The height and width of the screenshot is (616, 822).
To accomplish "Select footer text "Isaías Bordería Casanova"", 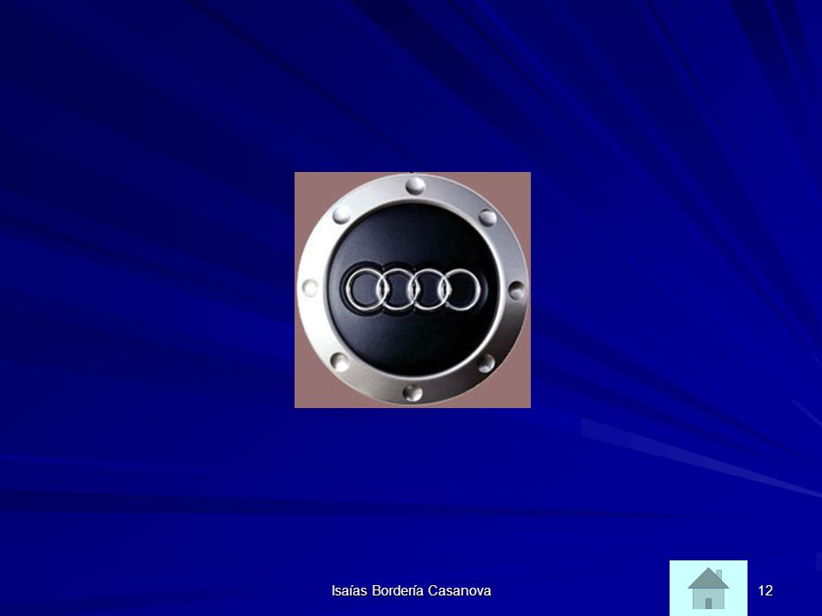I will point(411,591).
